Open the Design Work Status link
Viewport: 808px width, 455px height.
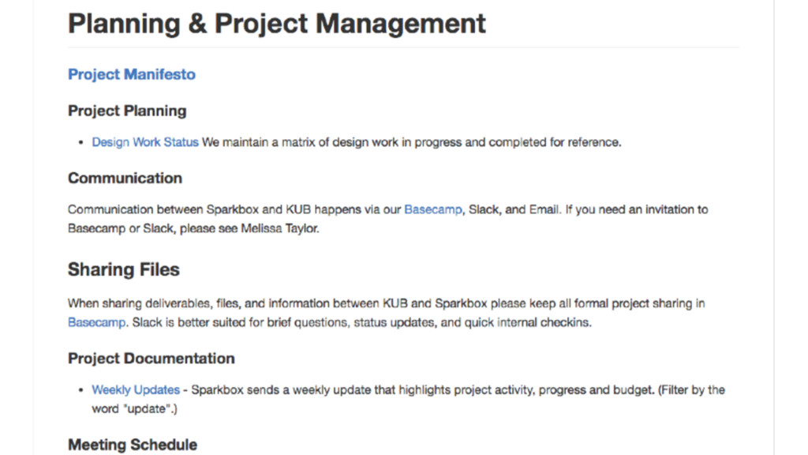click(145, 142)
